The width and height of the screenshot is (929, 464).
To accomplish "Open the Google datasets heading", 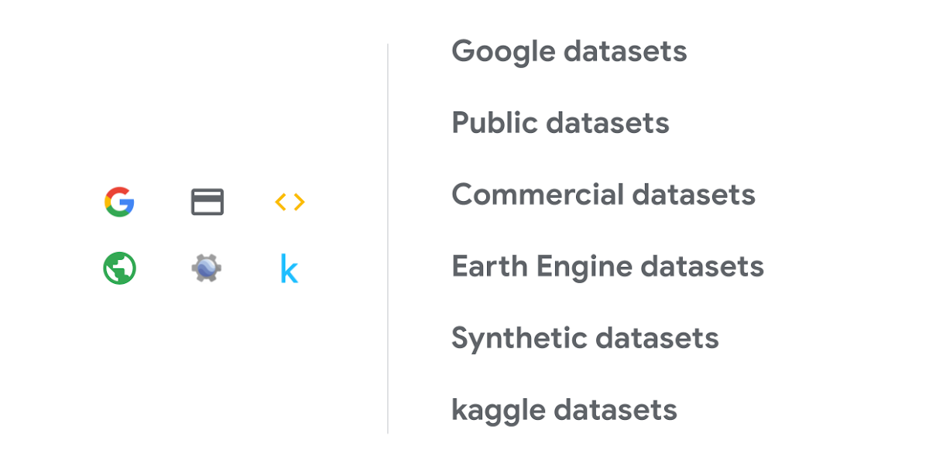I will [569, 52].
